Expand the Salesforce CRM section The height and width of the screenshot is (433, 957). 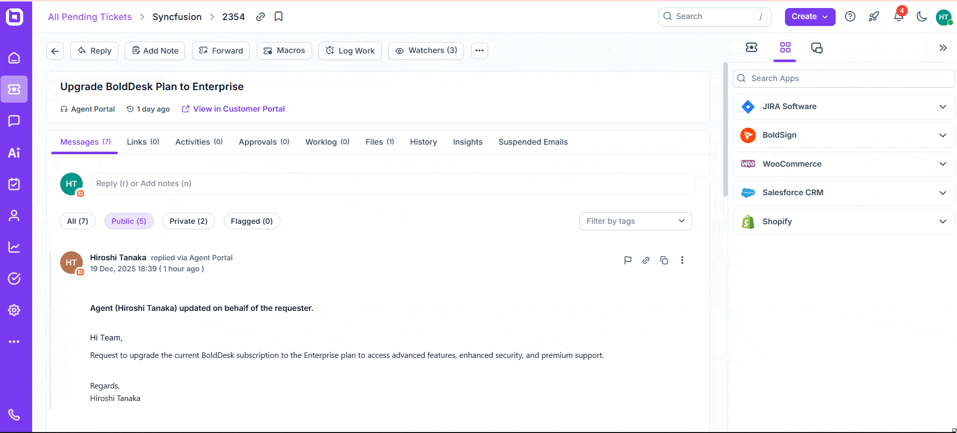(x=844, y=193)
